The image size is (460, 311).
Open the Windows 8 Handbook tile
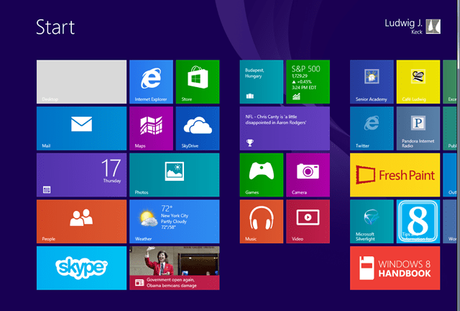(395, 268)
